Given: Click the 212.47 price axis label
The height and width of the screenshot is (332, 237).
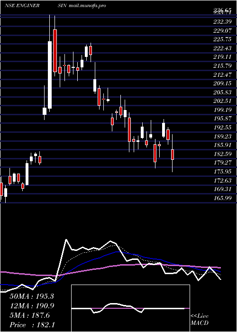Looking at the screenshot, I should 221,74.
